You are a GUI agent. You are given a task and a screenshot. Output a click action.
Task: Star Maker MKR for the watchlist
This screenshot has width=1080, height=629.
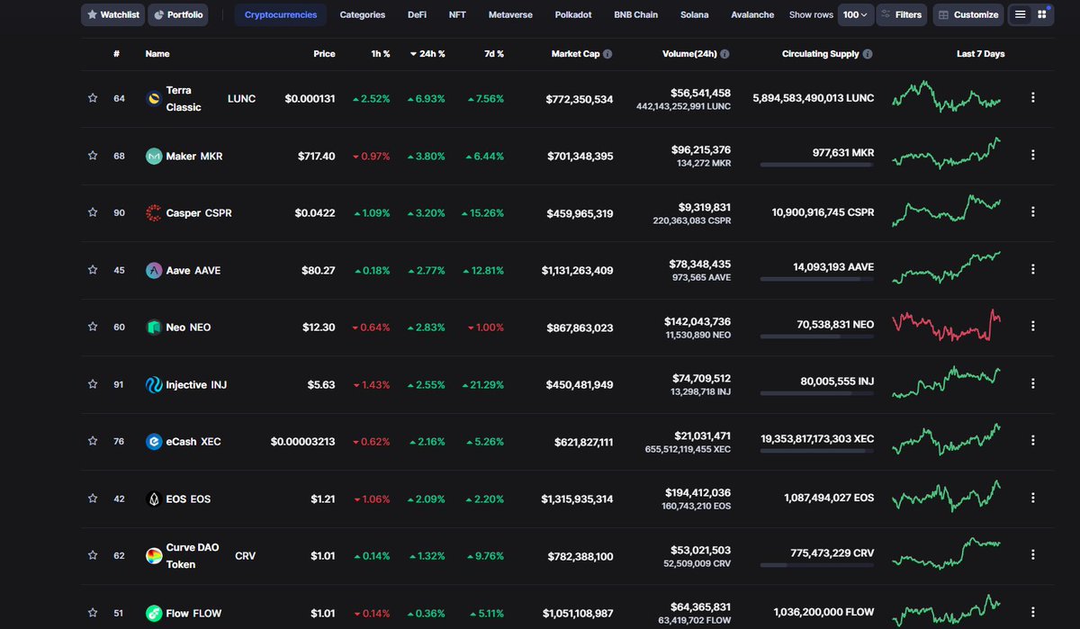[x=93, y=156]
